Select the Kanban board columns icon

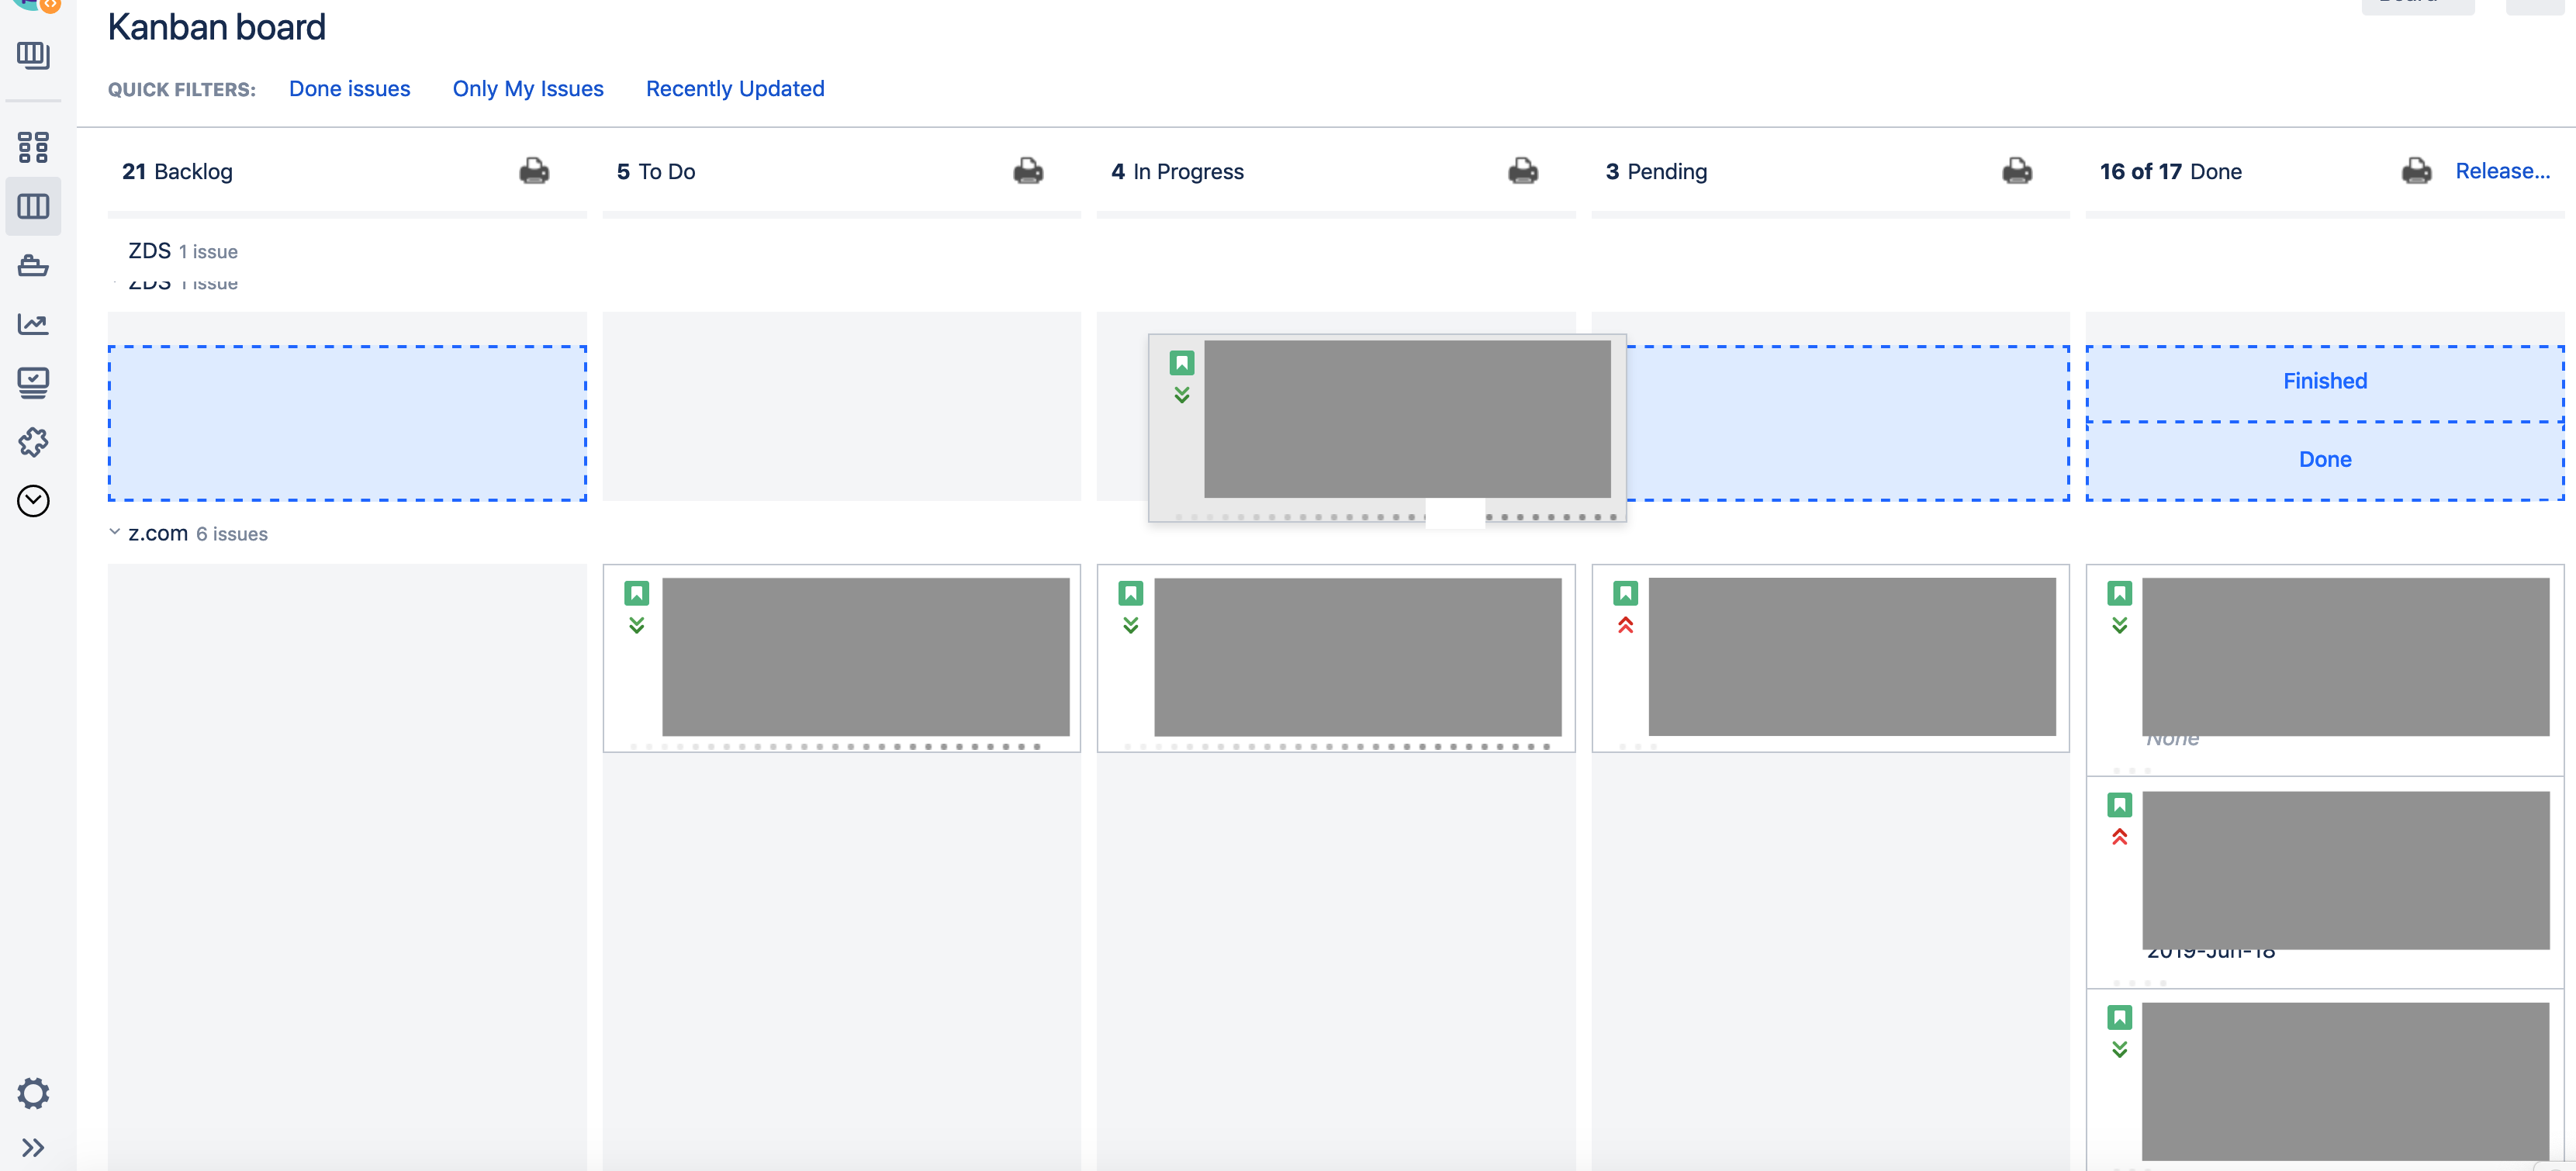[33, 207]
